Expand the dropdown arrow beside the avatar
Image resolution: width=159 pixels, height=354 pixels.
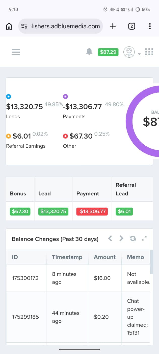coord(139,54)
